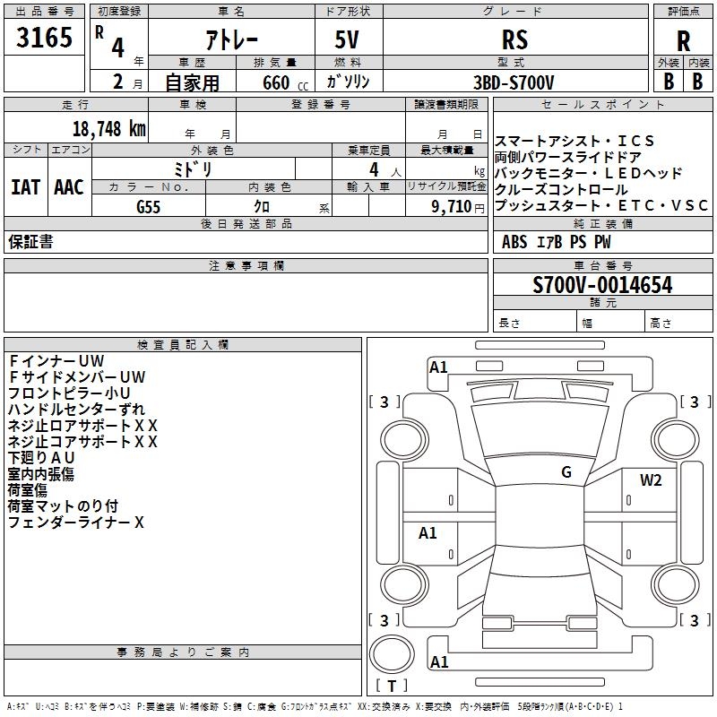The height and width of the screenshot is (717, 717).
Task: Click inspector note ネジ止コアサポートXX
Action: pyautogui.click(x=82, y=441)
